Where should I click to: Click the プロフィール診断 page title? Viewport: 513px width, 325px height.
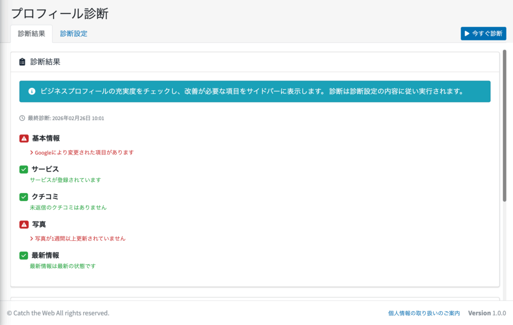60,13
